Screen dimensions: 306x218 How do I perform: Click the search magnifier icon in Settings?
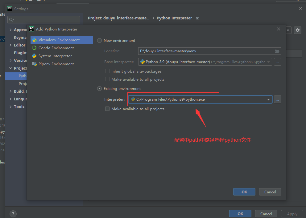tap(11, 20)
